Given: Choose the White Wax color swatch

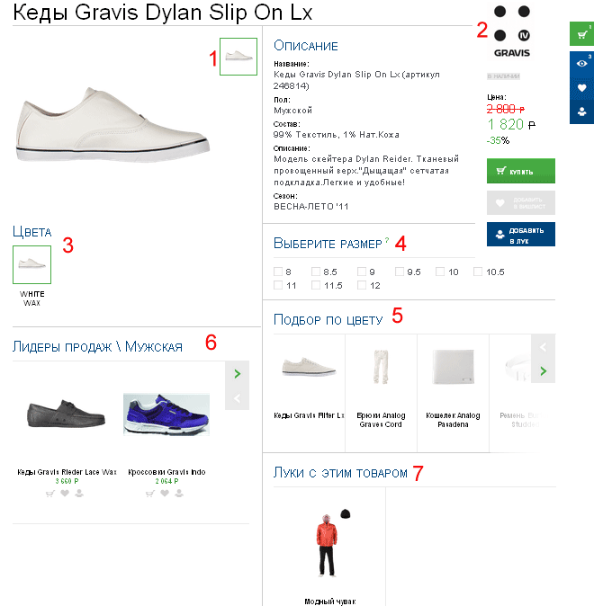Looking at the screenshot, I should (32, 264).
